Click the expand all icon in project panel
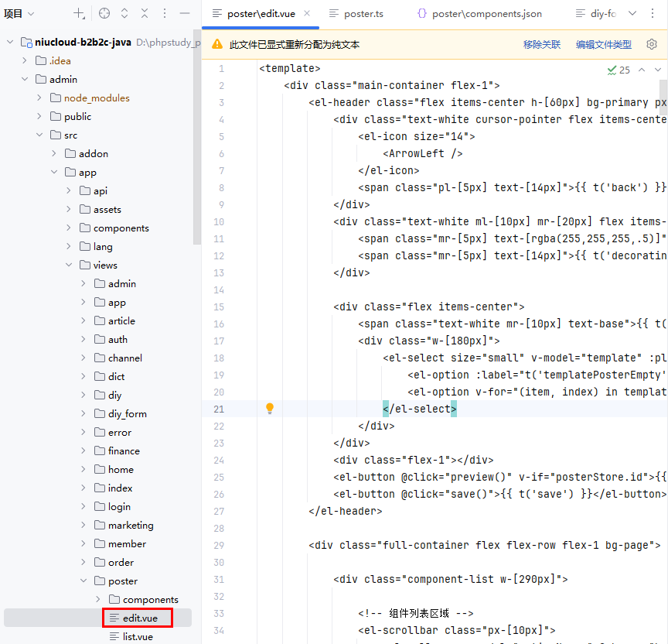The image size is (668, 644). click(x=124, y=14)
